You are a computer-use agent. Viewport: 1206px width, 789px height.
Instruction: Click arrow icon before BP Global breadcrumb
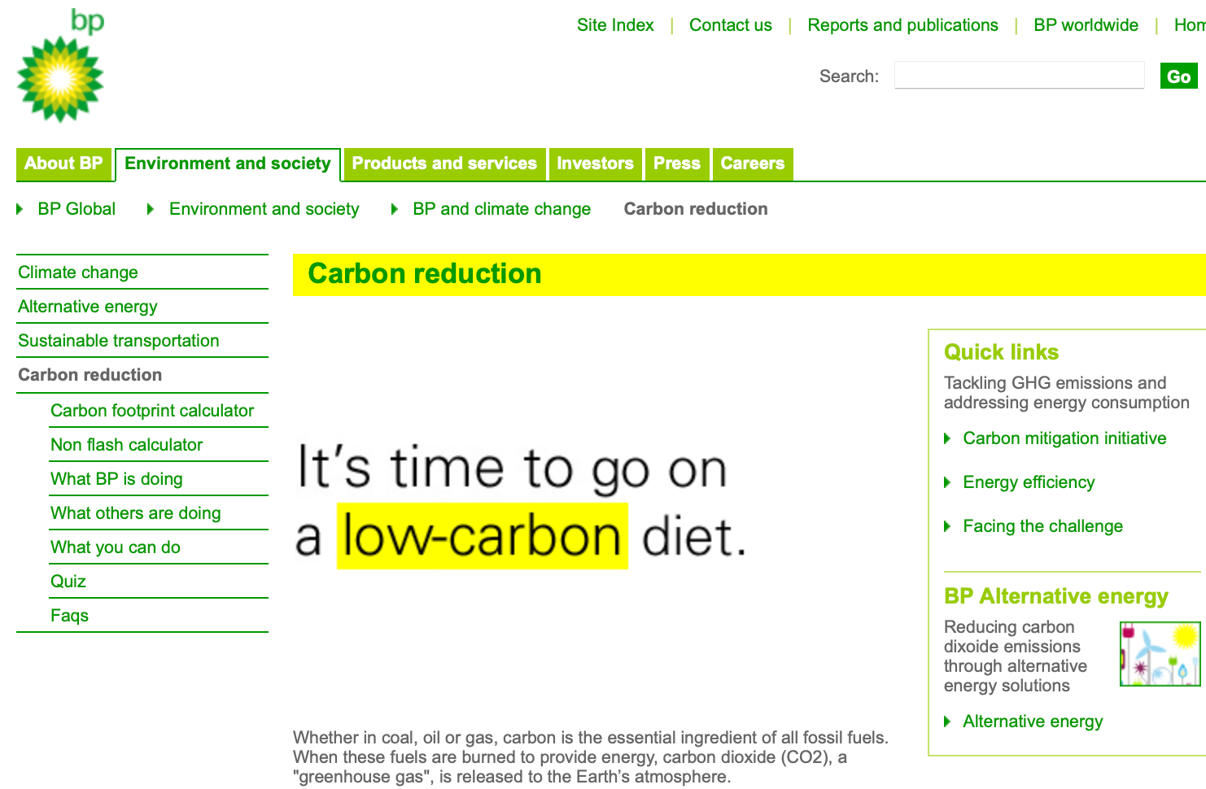[x=20, y=209]
